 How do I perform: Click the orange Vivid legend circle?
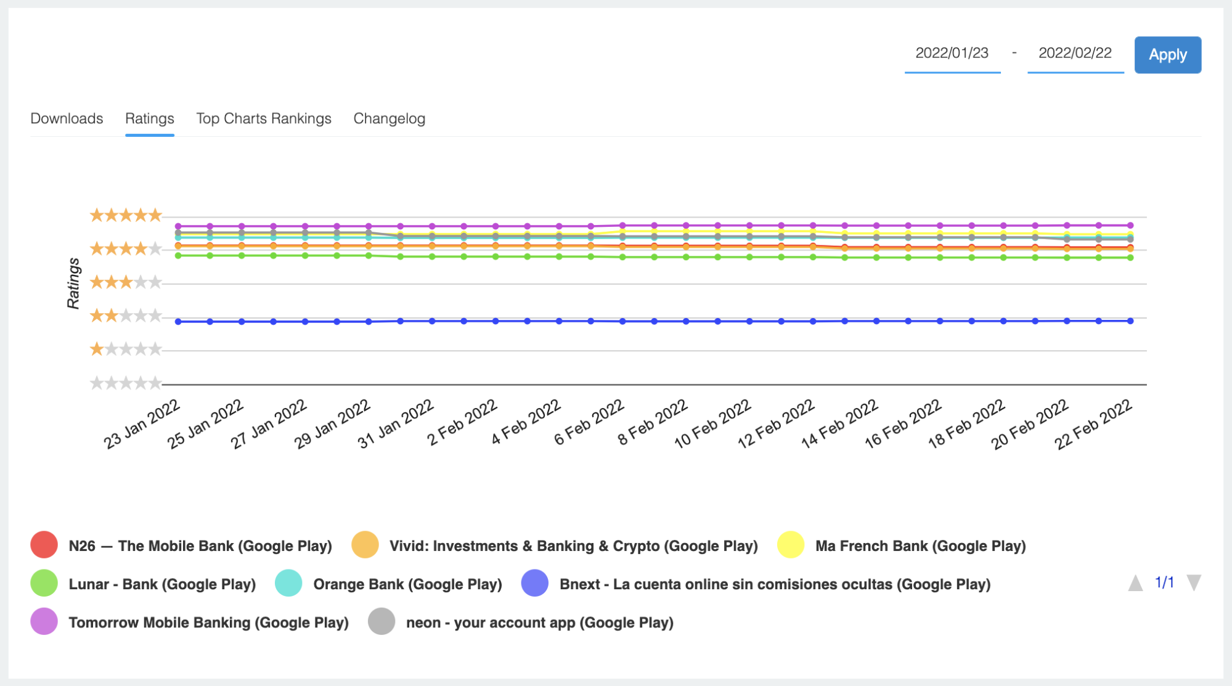(365, 545)
